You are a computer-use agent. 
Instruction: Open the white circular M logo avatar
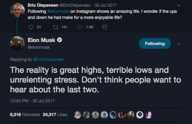pyautogui.click(x=140, y=115)
